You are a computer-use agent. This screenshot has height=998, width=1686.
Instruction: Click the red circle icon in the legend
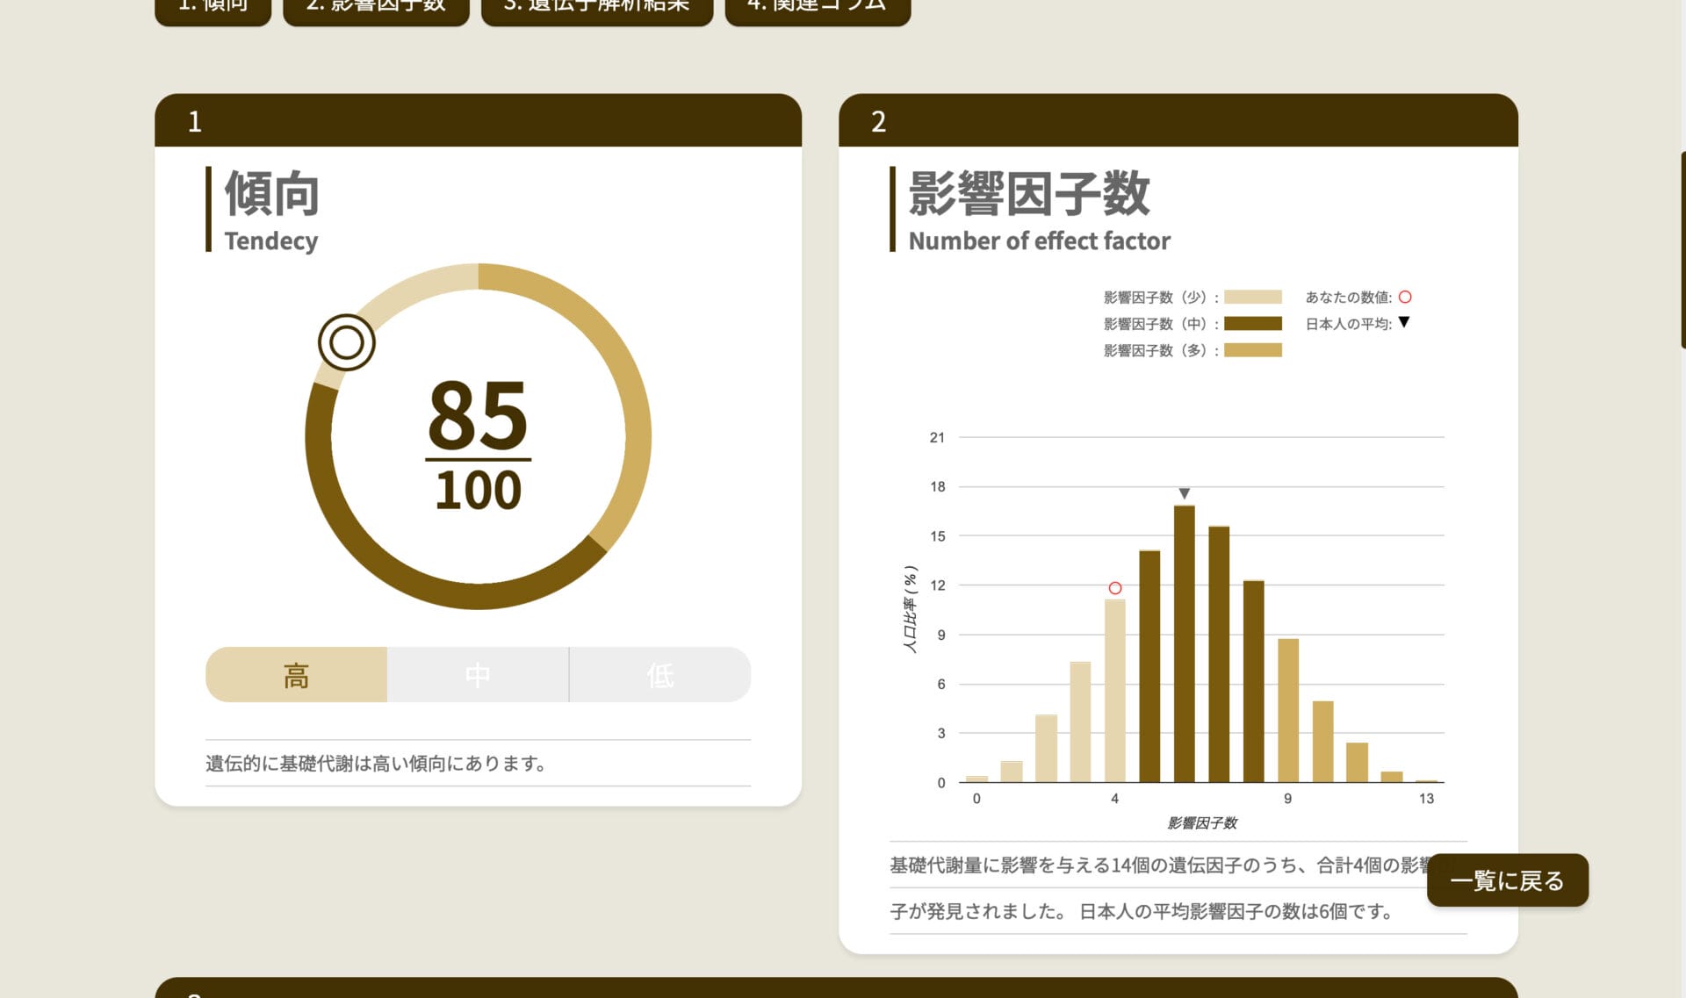coord(1405,298)
